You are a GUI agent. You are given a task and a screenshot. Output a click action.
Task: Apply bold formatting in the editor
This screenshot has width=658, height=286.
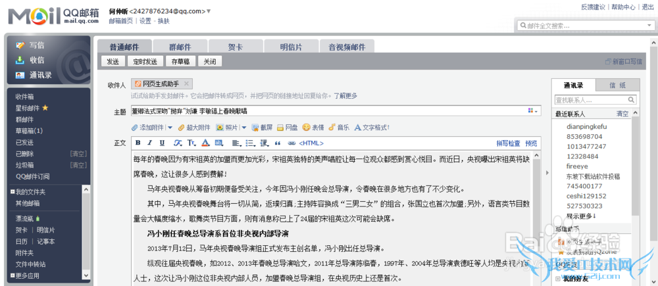click(138, 143)
